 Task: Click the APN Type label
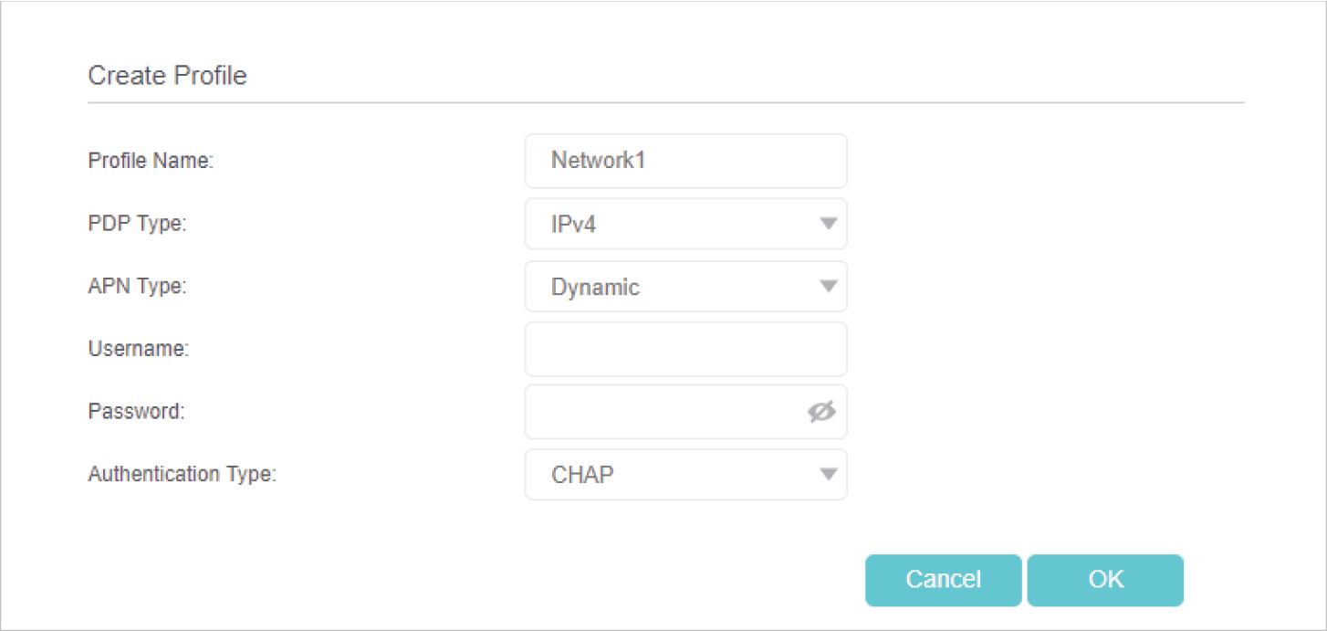pos(137,287)
